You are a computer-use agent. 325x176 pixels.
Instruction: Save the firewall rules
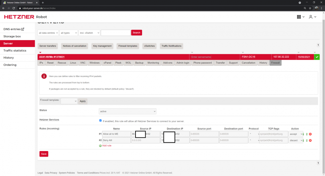click(44, 154)
